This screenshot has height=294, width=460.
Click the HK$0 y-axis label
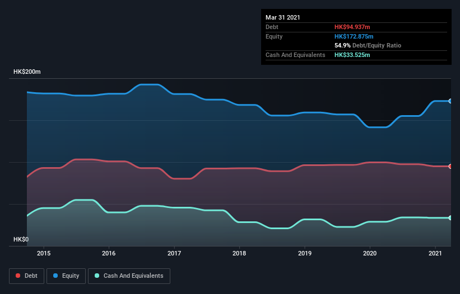click(21, 239)
